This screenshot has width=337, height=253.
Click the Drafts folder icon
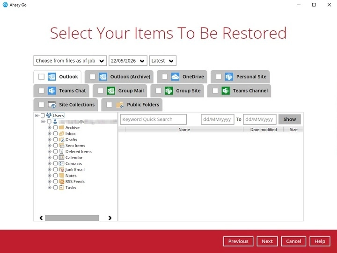click(x=61, y=140)
